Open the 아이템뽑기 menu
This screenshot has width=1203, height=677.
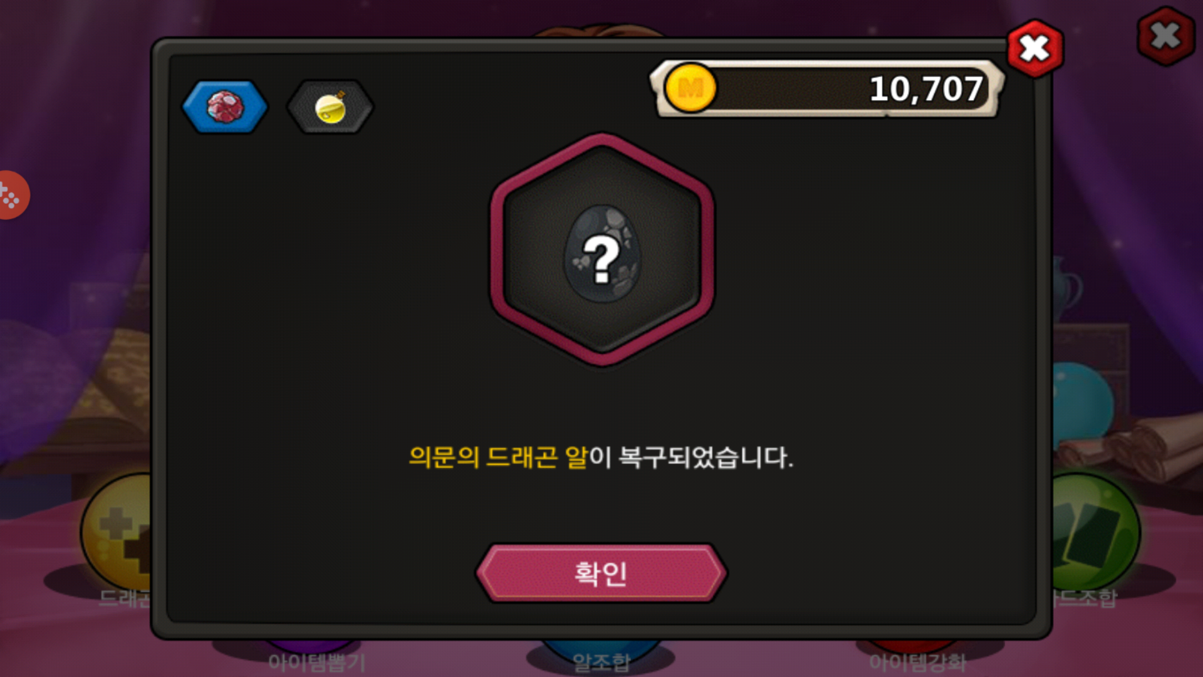click(316, 662)
